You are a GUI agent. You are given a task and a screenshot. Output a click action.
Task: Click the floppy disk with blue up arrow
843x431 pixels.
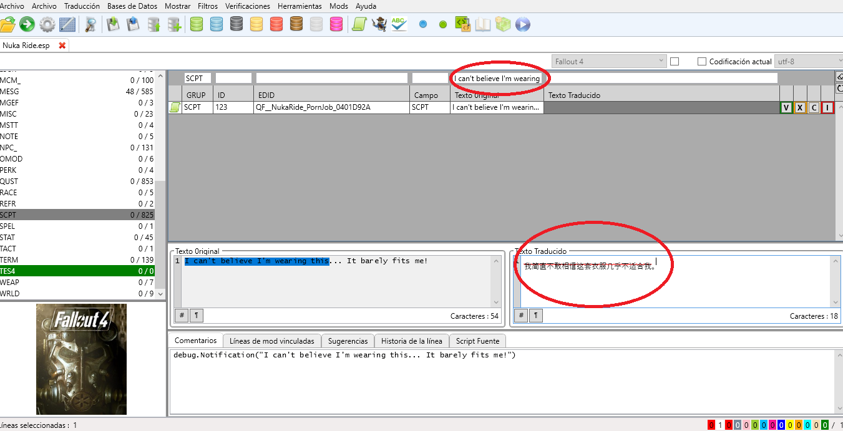click(x=132, y=24)
